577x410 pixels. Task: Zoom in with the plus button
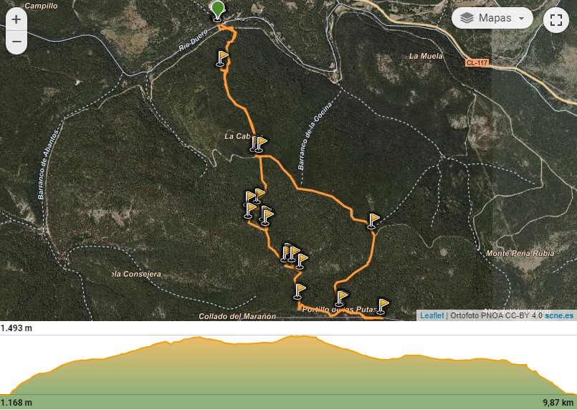click(16, 19)
